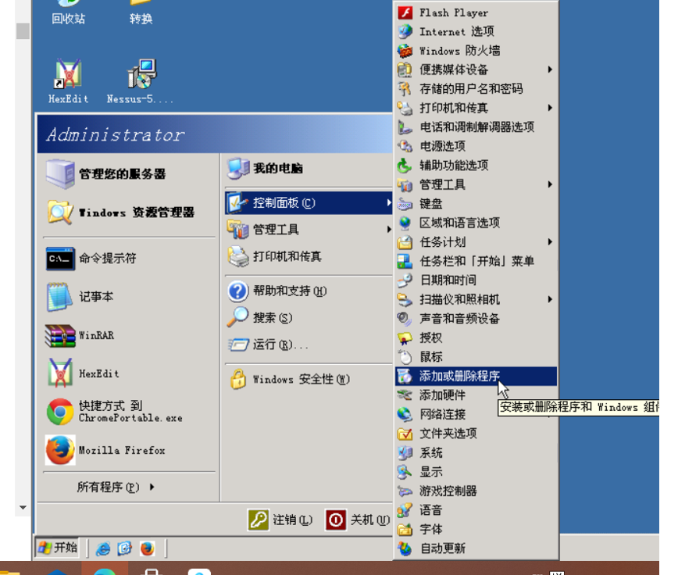Image resolution: width=678 pixels, height=575 pixels.
Task: Expand the 控制面板(C) submenu arrow
Action: [389, 203]
